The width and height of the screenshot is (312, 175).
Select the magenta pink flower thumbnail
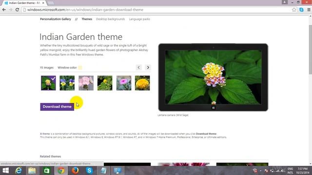tap(124, 83)
